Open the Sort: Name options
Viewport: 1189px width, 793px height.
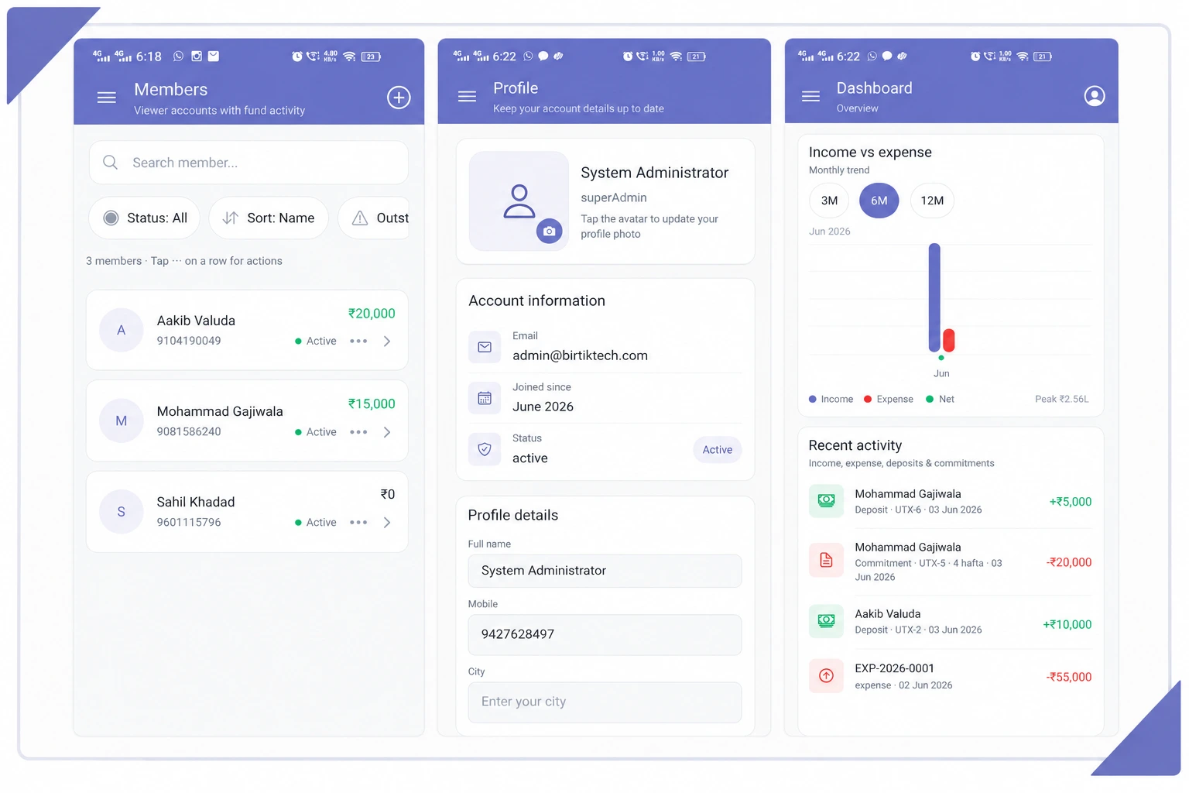point(269,218)
